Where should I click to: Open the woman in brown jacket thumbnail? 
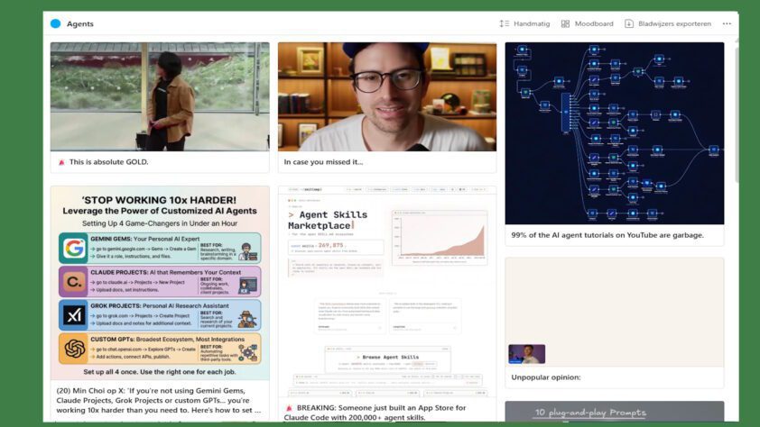[x=160, y=96]
